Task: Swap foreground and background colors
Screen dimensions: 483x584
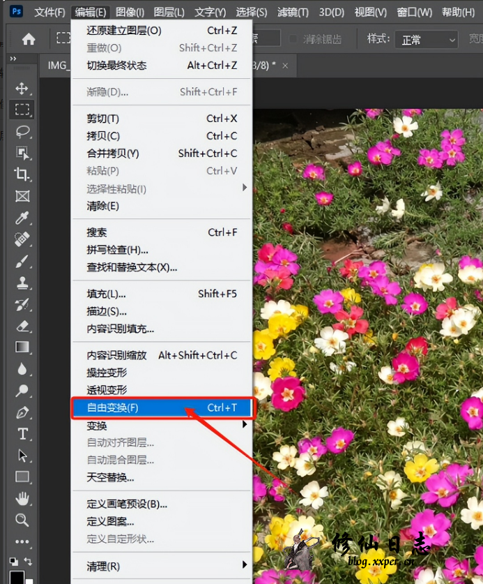Action: [29, 561]
